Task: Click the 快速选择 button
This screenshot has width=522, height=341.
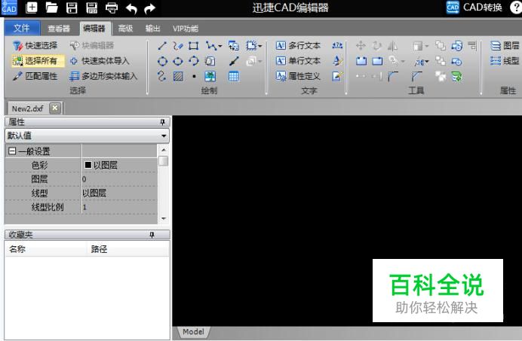Action: point(35,45)
